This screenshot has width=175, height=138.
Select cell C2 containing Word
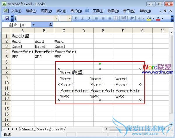64,41
